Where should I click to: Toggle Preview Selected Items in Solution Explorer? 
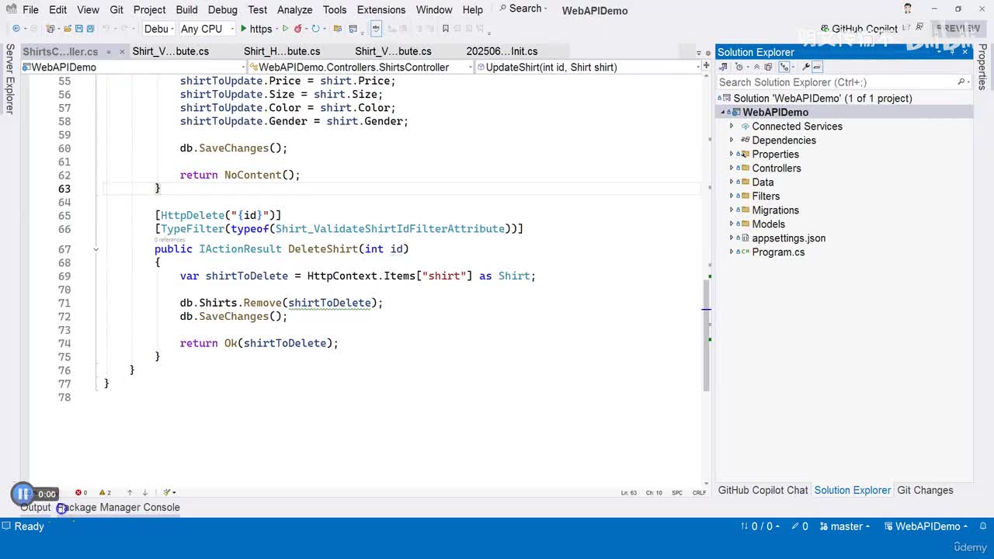coord(818,67)
